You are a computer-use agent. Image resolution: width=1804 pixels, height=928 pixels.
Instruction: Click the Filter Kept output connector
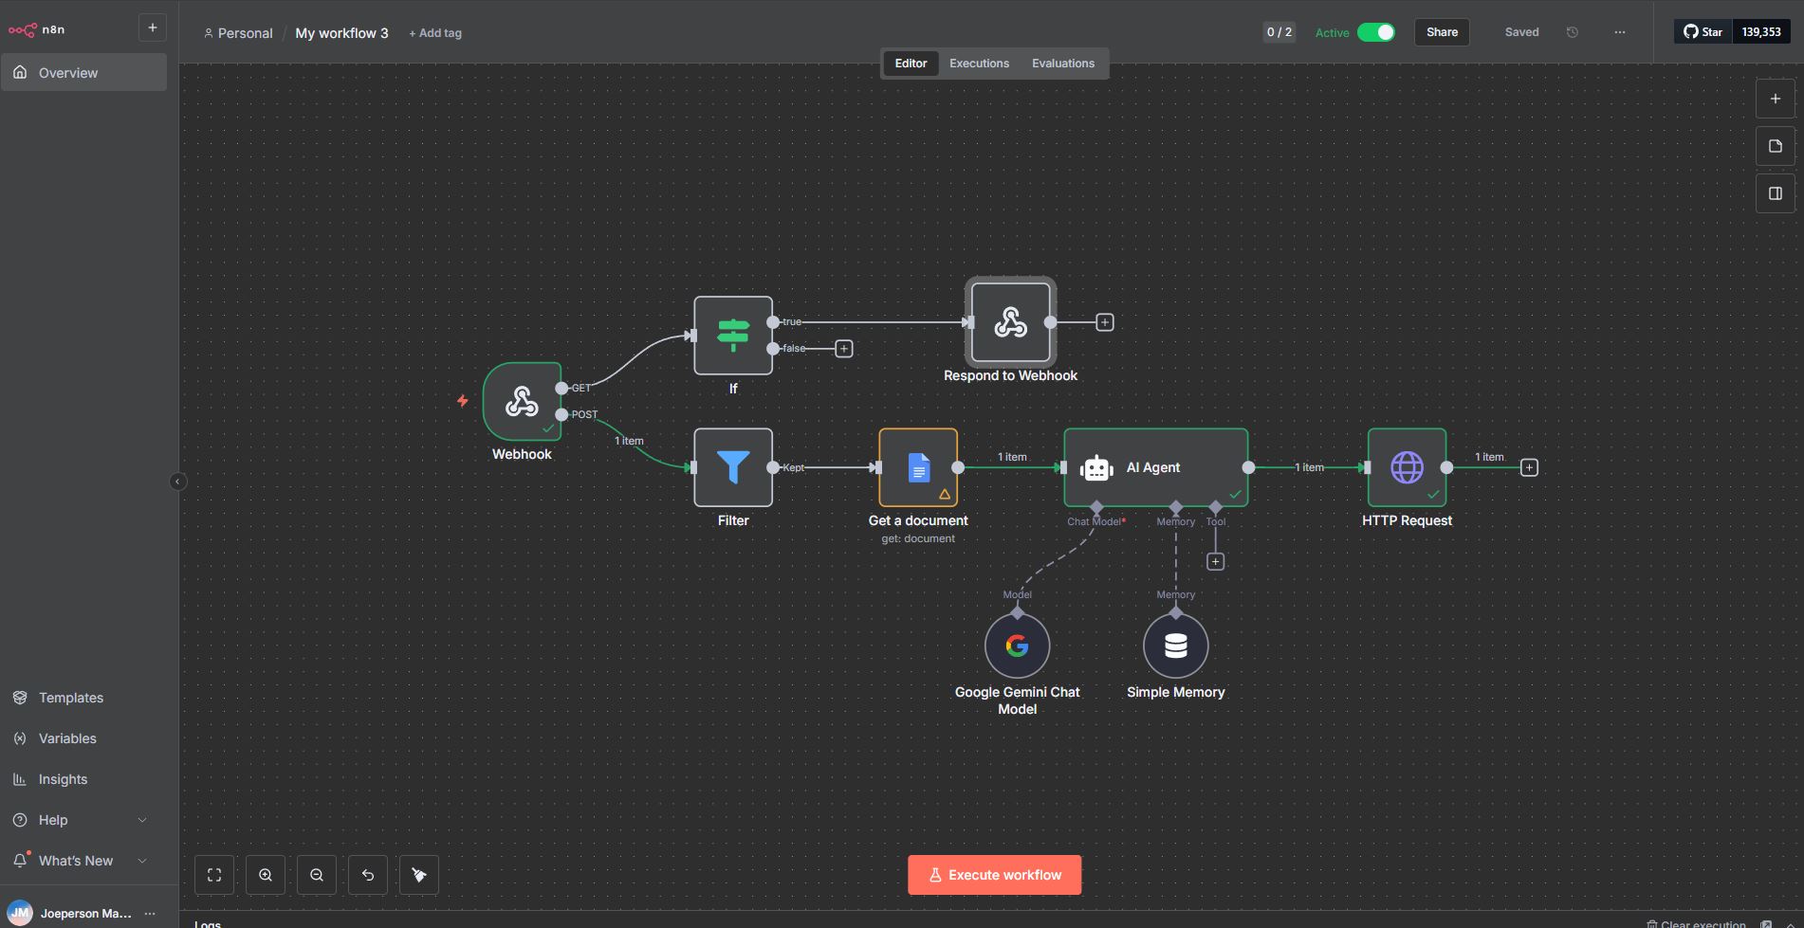click(773, 467)
